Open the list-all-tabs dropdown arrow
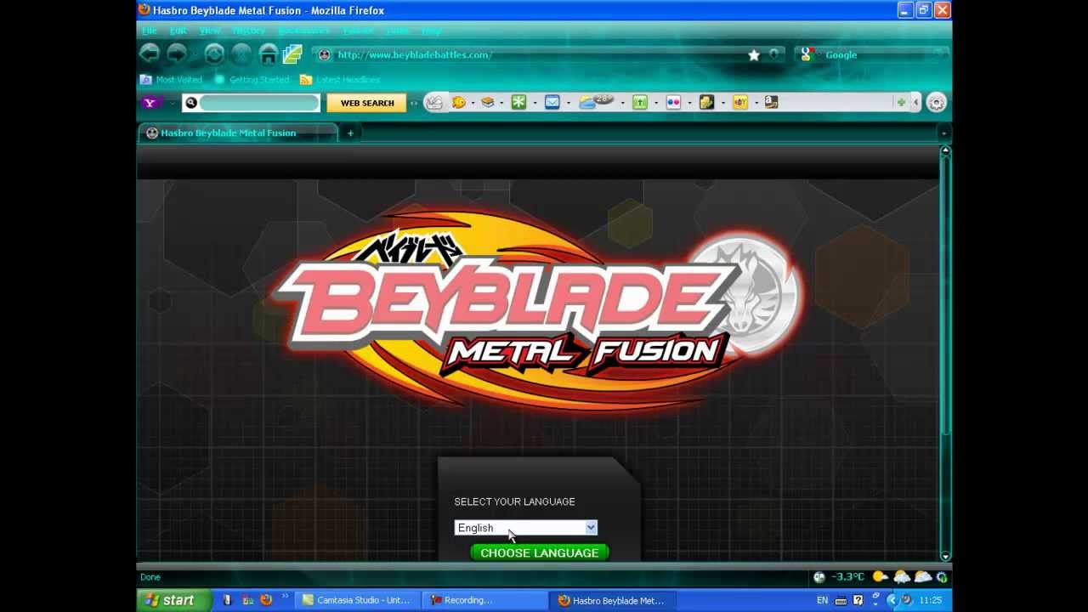1088x612 pixels. [x=943, y=133]
